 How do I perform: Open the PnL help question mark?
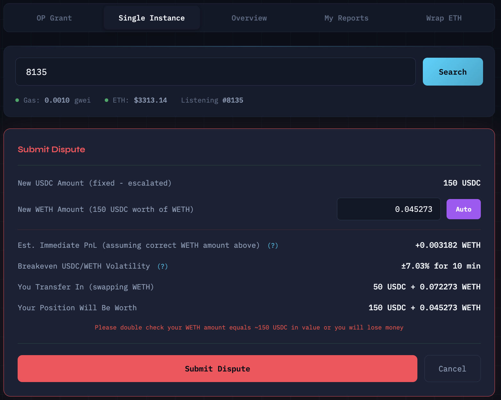[273, 246]
